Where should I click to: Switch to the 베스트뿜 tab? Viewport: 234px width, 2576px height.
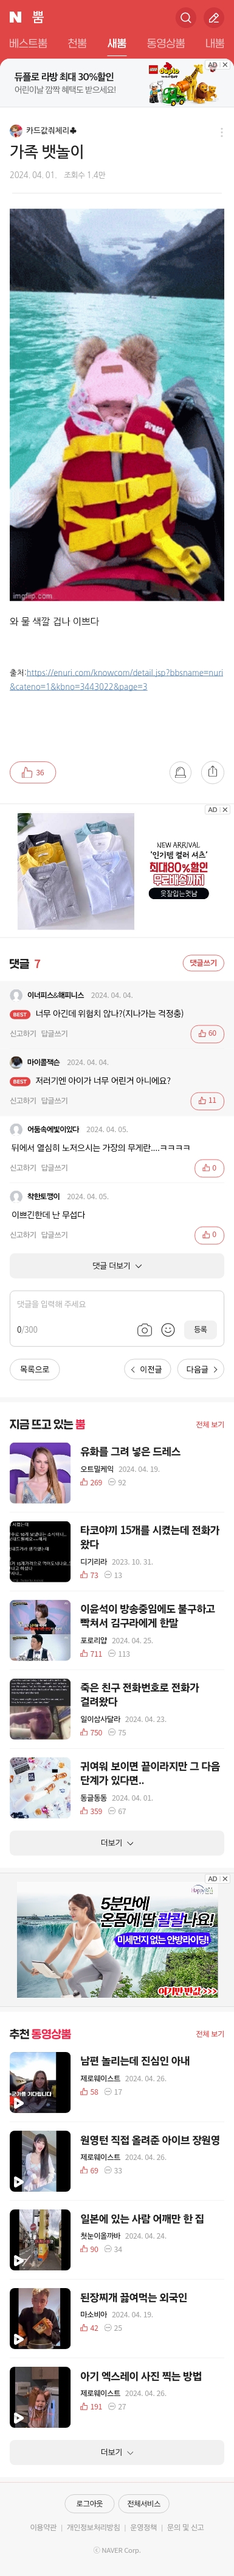[28, 44]
